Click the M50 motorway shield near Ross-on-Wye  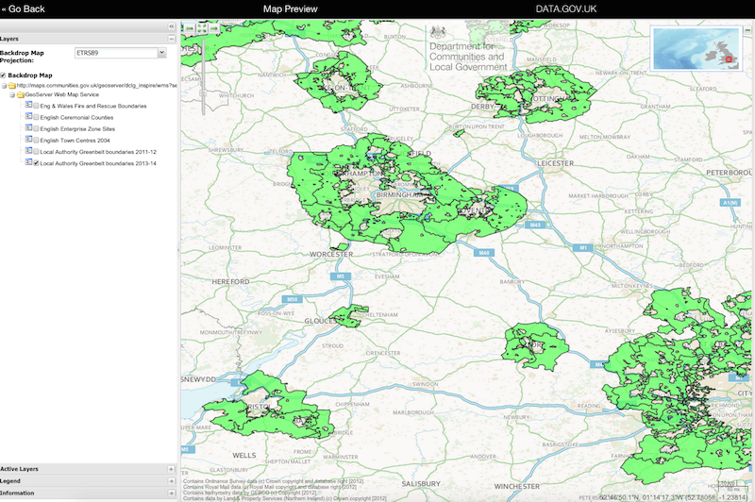coord(293,299)
